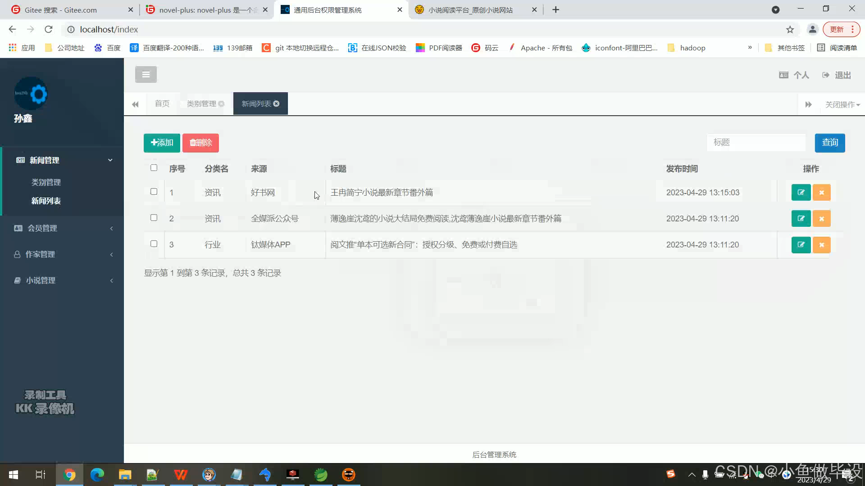Screen dimensions: 865x486
Task: Open the 关闭操作 dropdown
Action: click(x=842, y=104)
